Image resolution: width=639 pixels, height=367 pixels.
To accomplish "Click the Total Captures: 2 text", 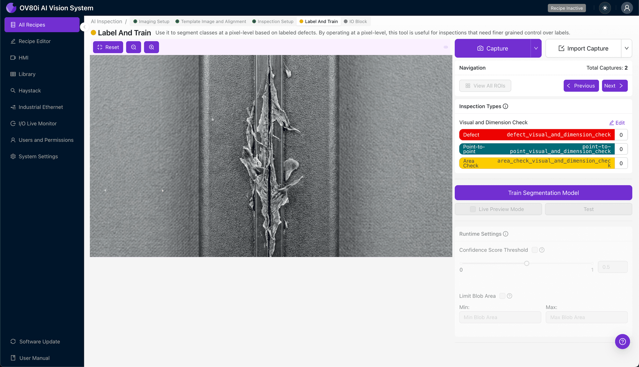I will pos(607,68).
